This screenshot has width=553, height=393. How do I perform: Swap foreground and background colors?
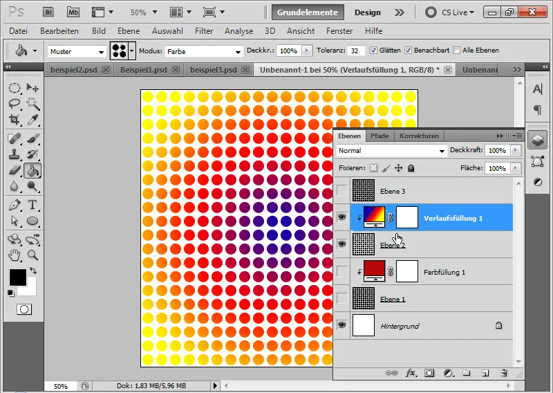33,271
